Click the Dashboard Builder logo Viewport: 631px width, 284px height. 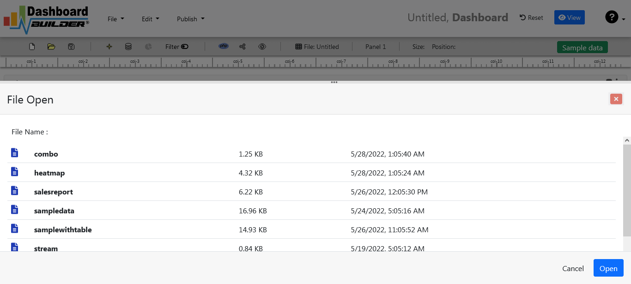coord(46,19)
